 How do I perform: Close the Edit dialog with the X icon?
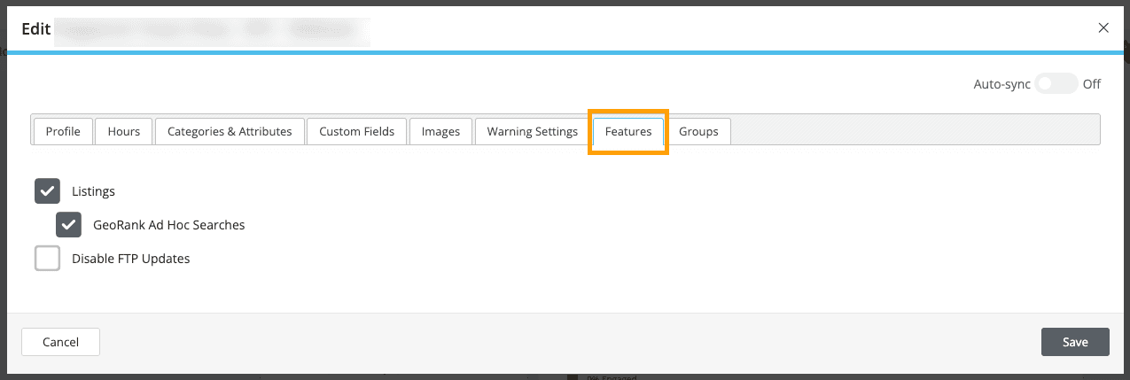click(1103, 27)
